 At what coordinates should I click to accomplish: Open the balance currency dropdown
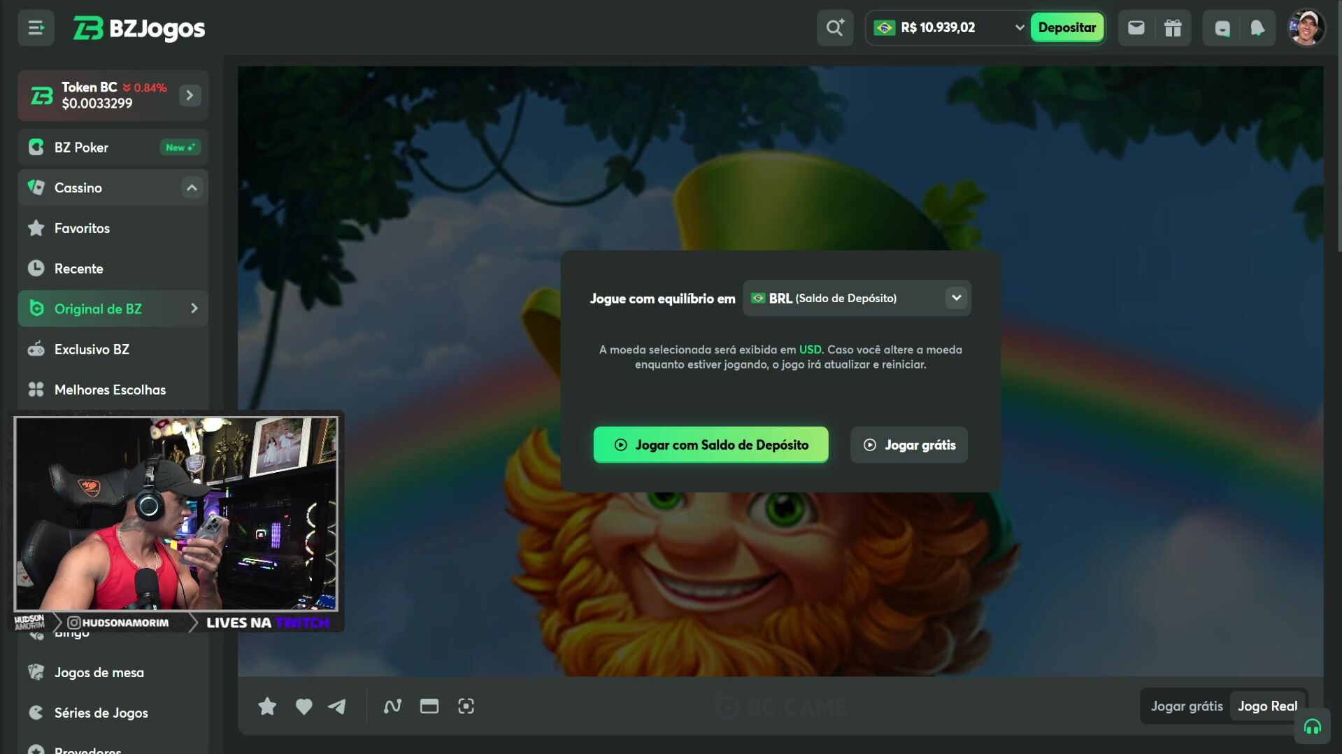(x=1020, y=28)
